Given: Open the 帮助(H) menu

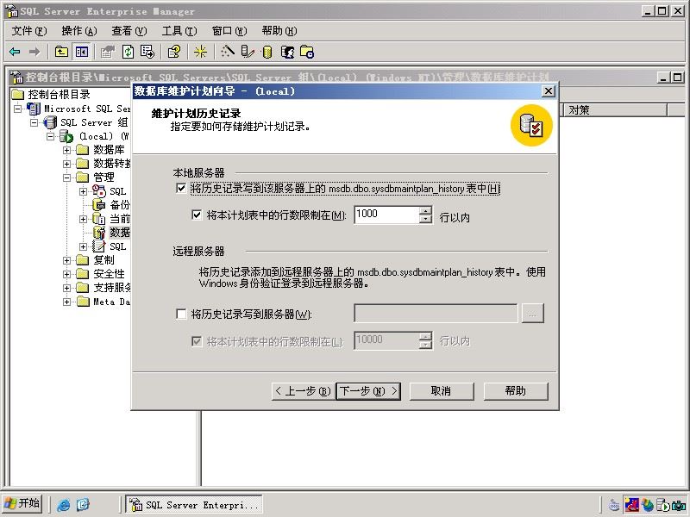Looking at the screenshot, I should click(x=279, y=31).
